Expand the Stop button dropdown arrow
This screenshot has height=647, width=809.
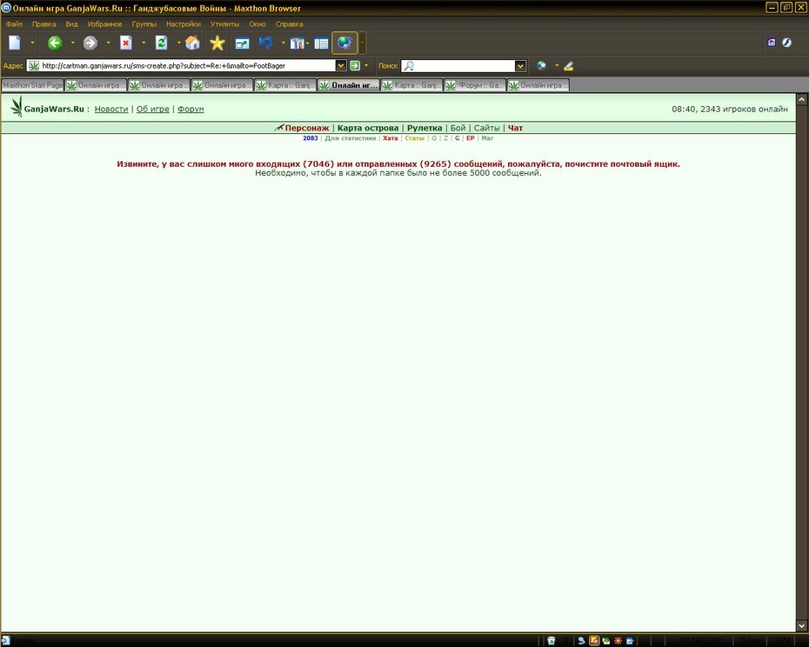pyautogui.click(x=144, y=43)
